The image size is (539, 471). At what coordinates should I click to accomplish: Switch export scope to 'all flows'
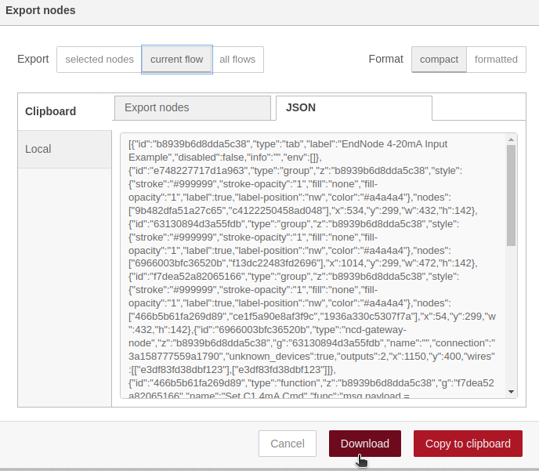(237, 60)
